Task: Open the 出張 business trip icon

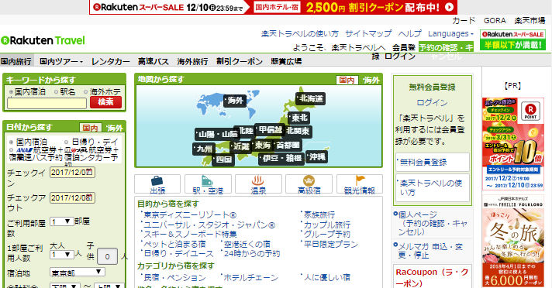Action: (157, 184)
